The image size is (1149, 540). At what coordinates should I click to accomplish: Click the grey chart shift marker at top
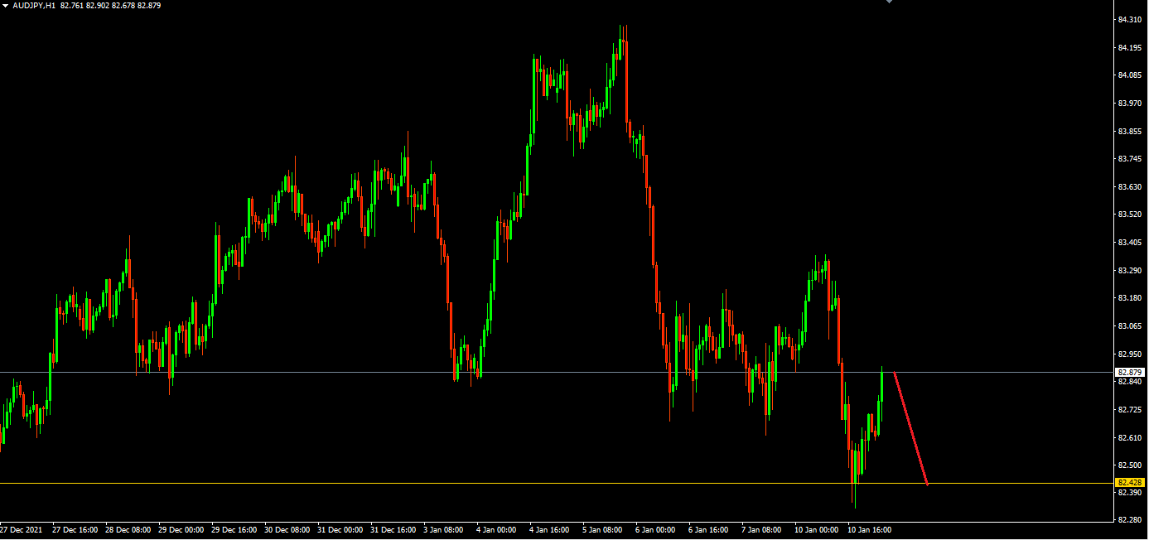(889, 2)
